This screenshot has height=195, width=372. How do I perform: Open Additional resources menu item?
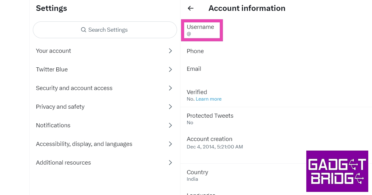[63, 163]
